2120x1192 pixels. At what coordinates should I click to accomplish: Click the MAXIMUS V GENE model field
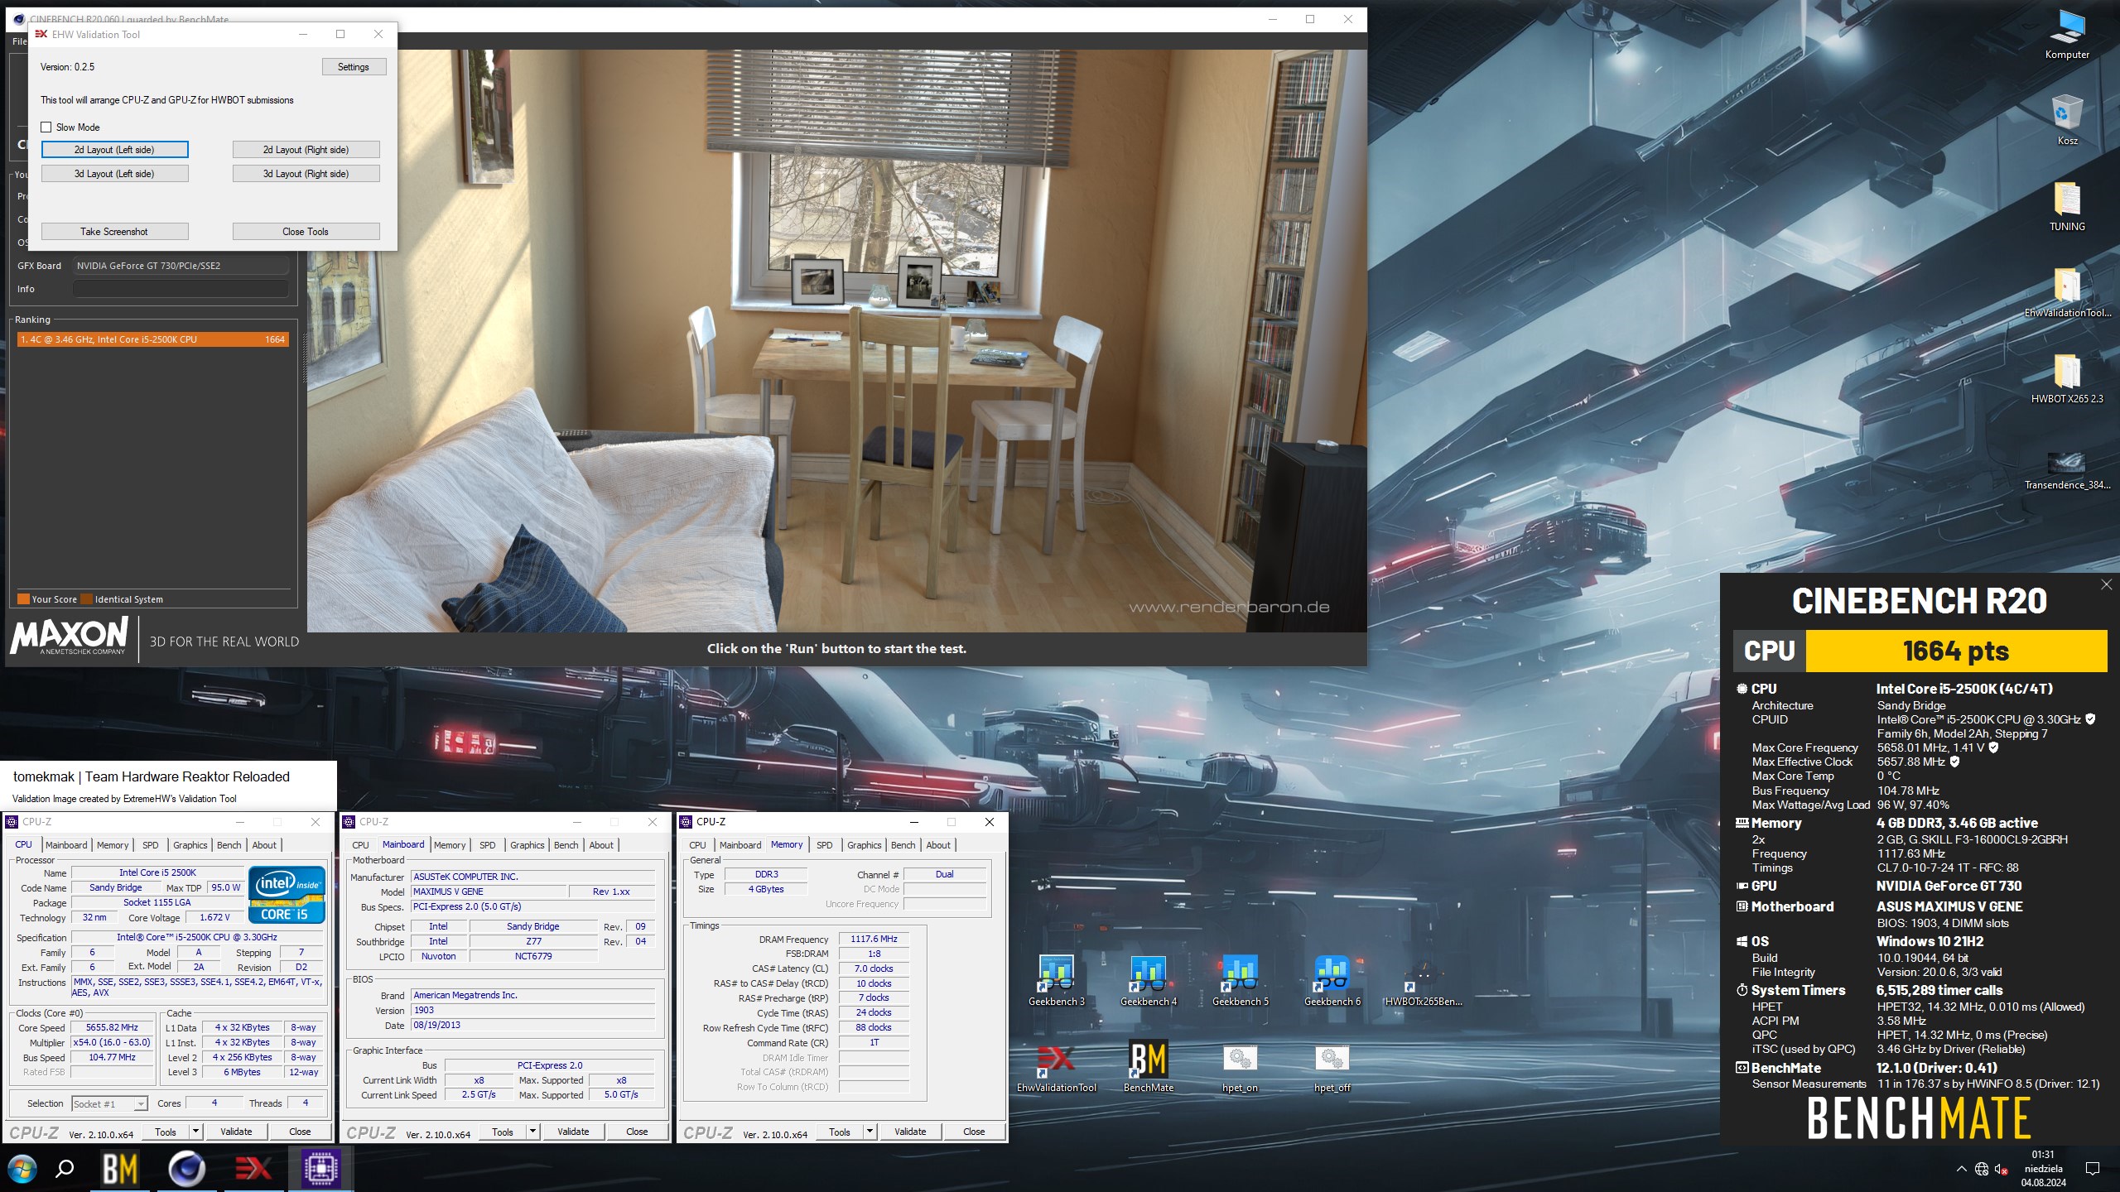click(489, 892)
